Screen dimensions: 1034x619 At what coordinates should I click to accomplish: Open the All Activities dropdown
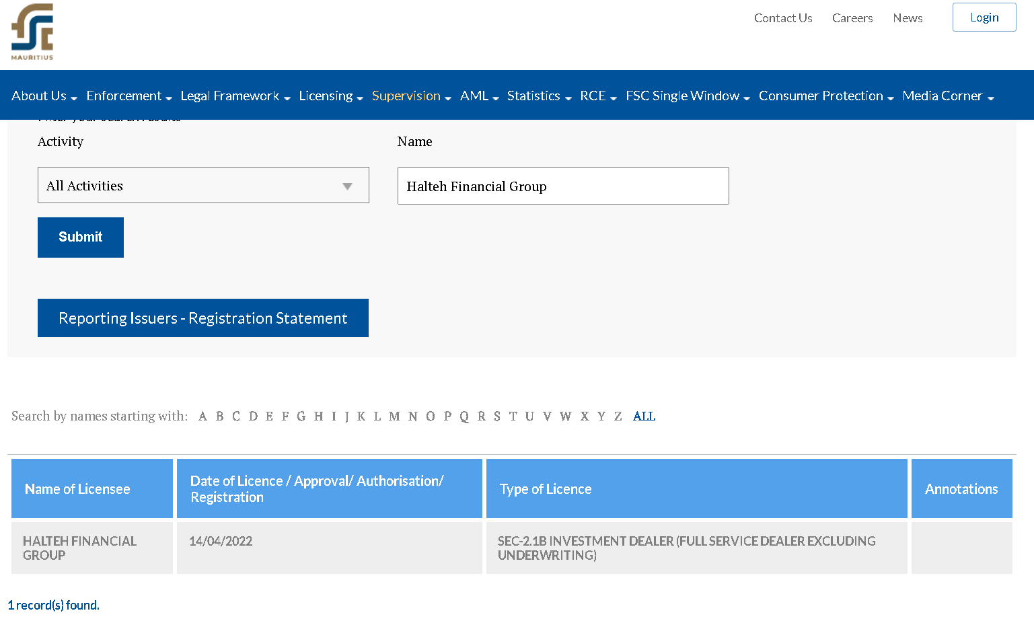click(203, 185)
